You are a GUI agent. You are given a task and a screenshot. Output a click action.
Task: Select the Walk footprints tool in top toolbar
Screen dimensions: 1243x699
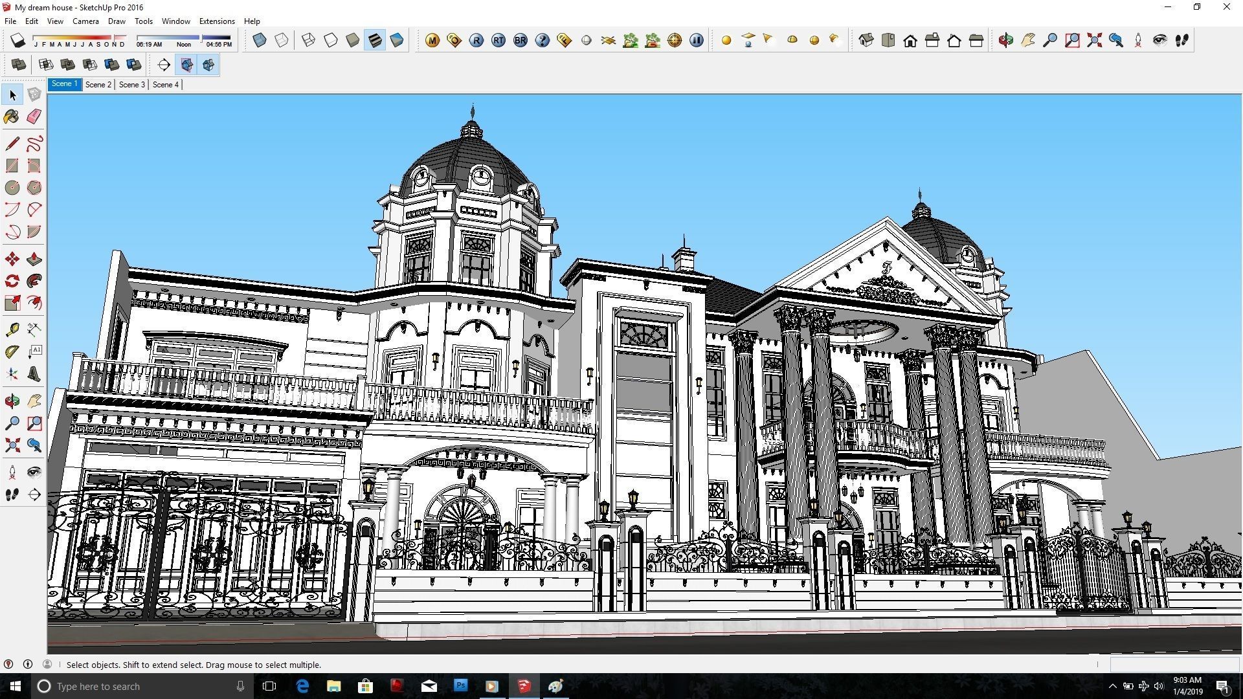1182,40
